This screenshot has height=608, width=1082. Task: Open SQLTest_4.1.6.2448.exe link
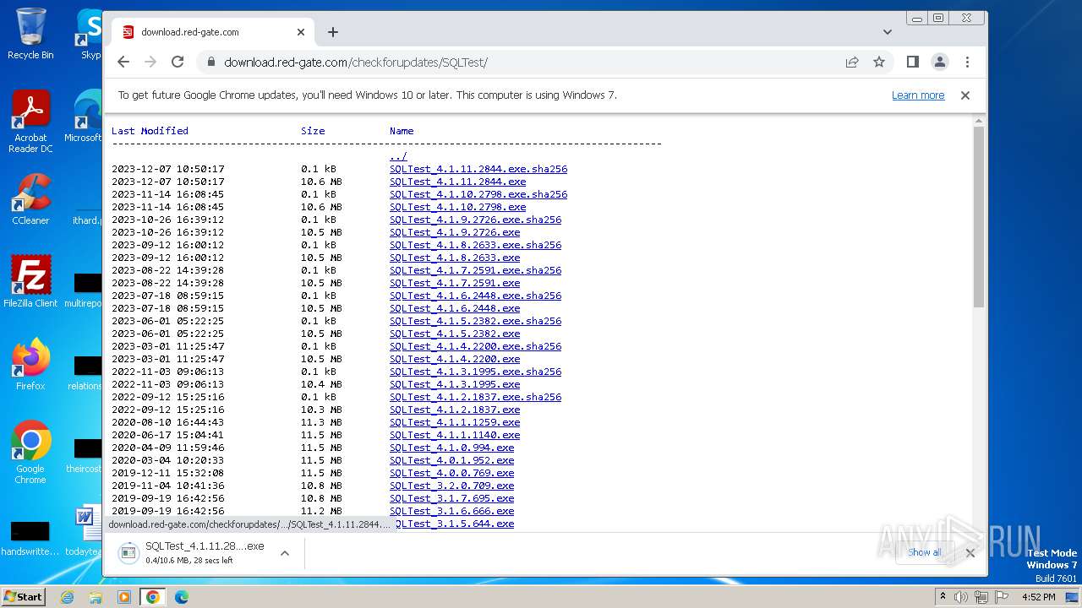(455, 308)
